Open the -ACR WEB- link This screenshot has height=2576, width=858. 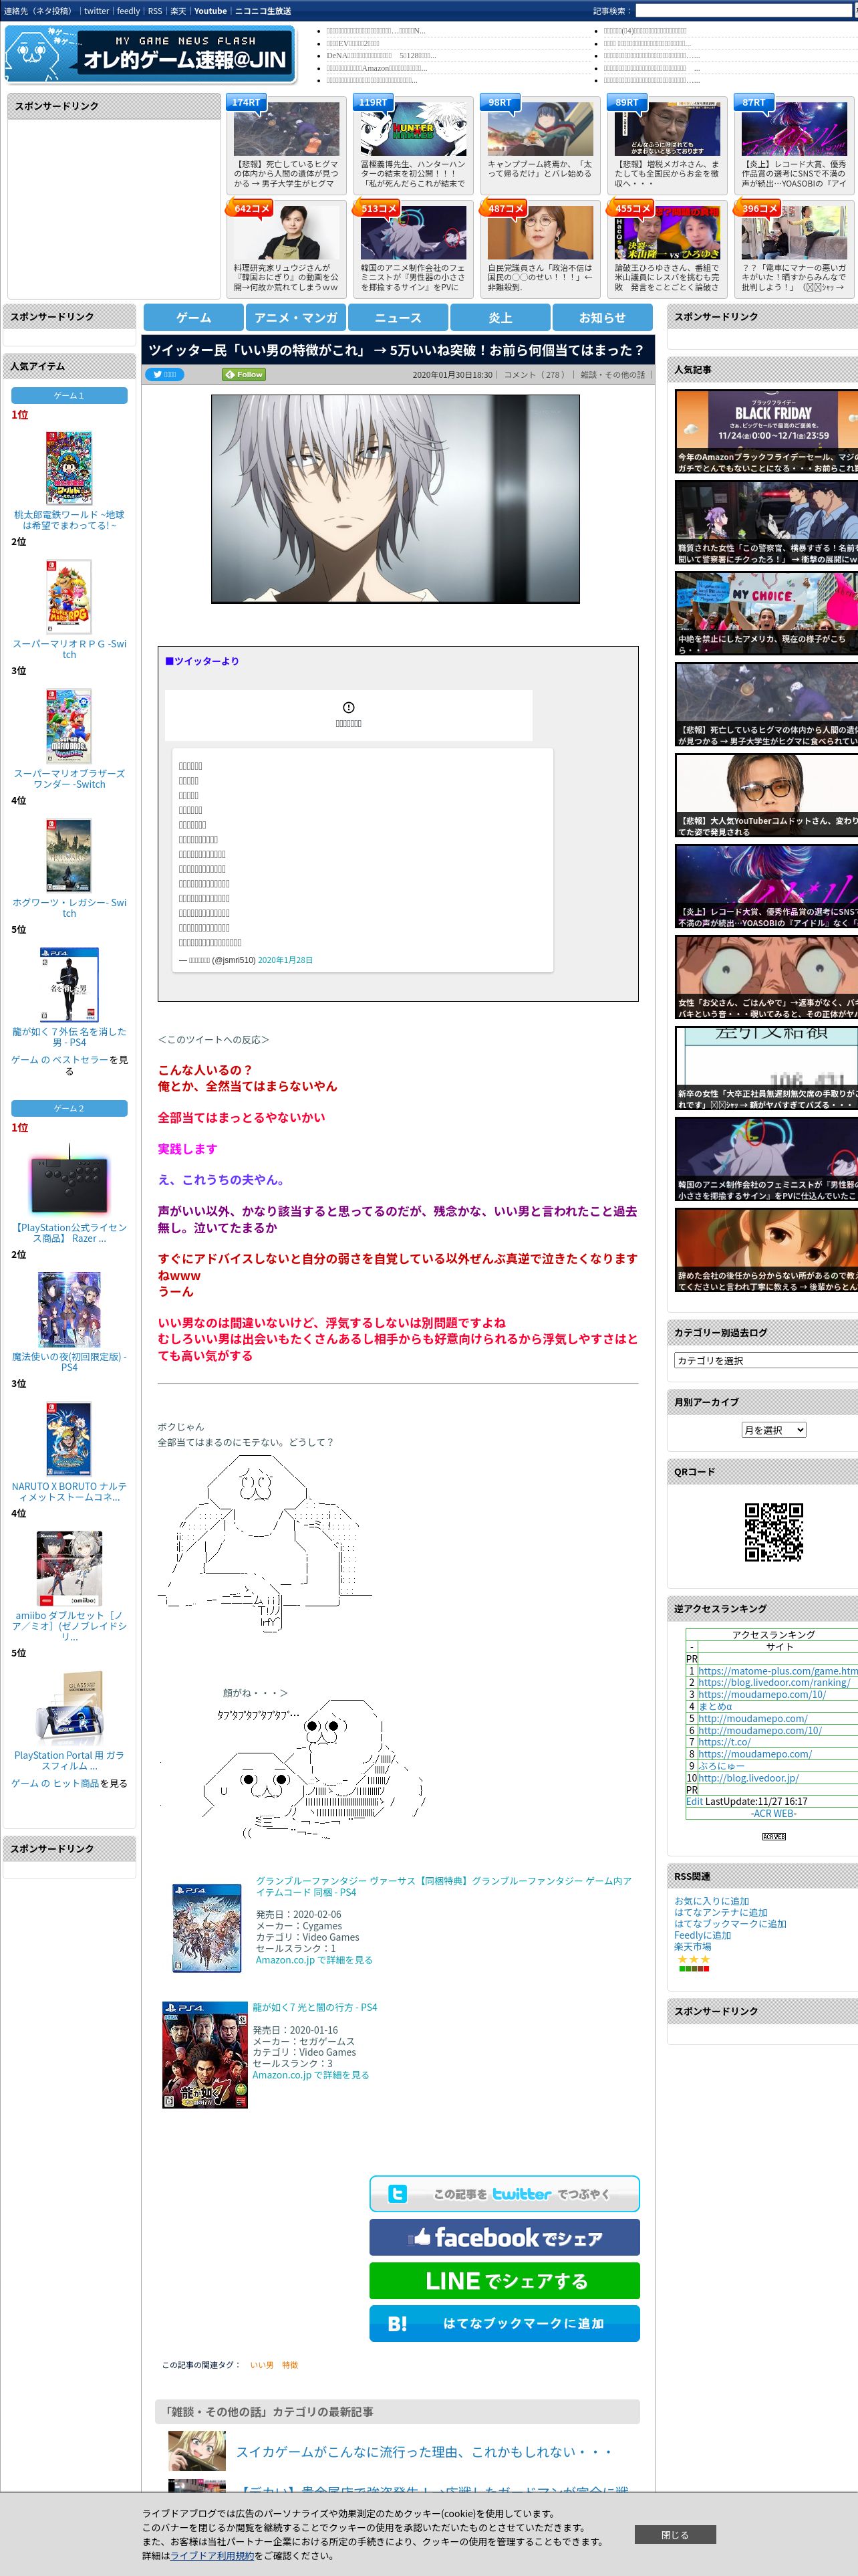tap(773, 1813)
